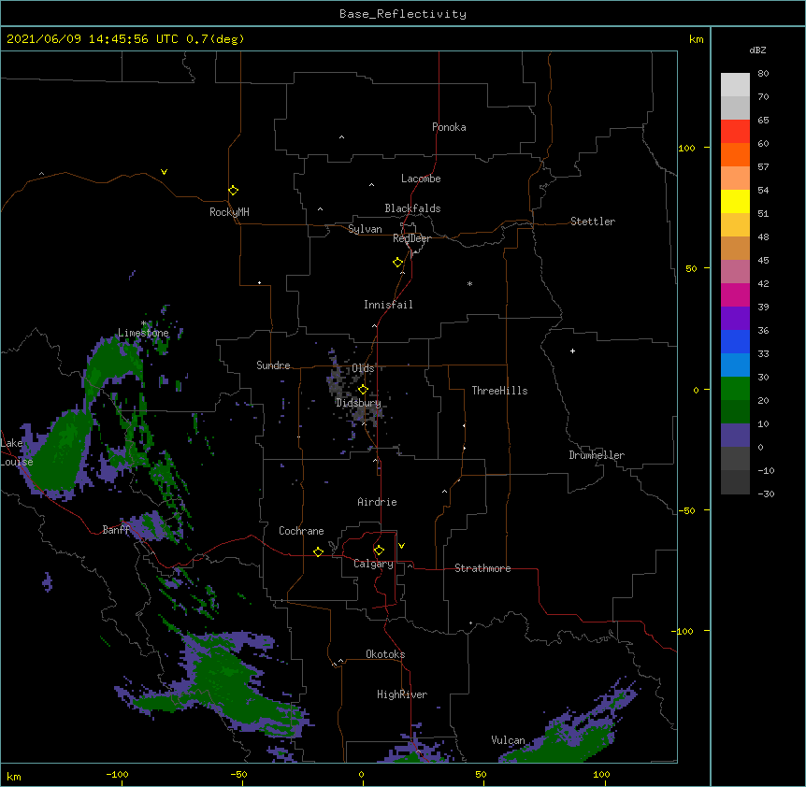806x787 pixels.
Task: Click the Cochrane town label
Action: (x=301, y=531)
